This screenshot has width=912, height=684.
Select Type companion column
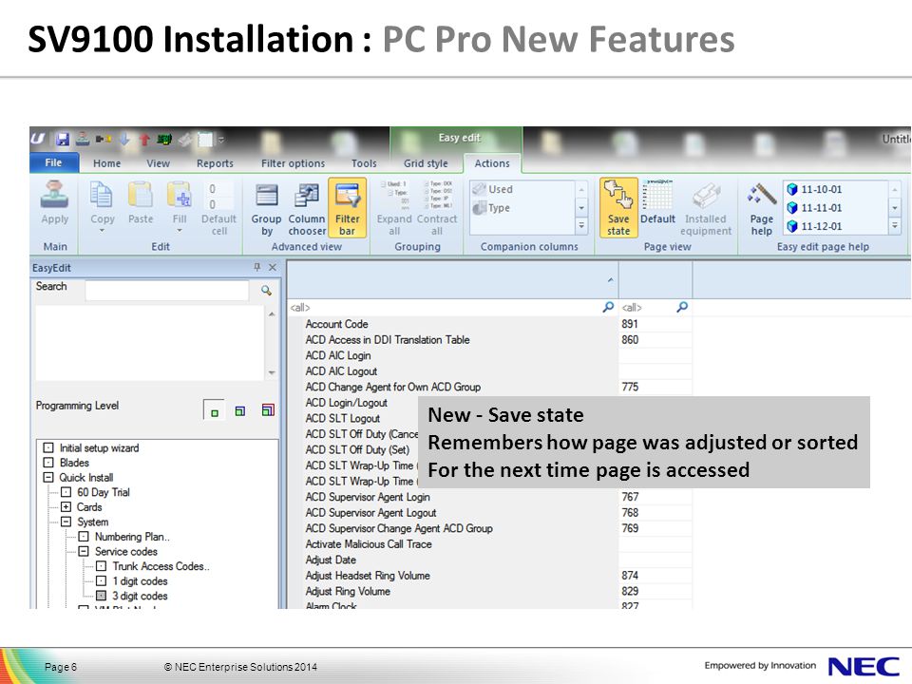coord(491,208)
